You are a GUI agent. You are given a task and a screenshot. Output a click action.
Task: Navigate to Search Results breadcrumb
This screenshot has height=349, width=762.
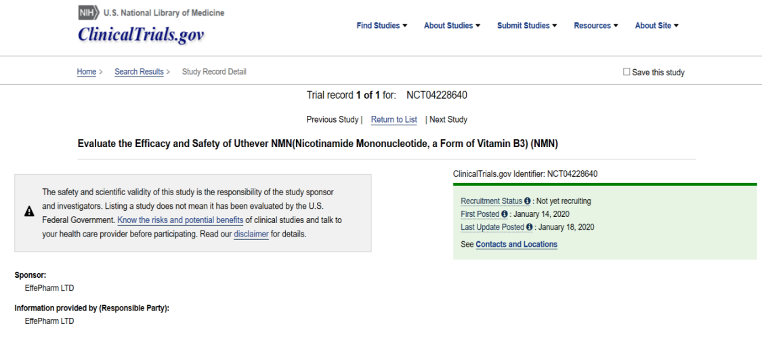coord(139,72)
